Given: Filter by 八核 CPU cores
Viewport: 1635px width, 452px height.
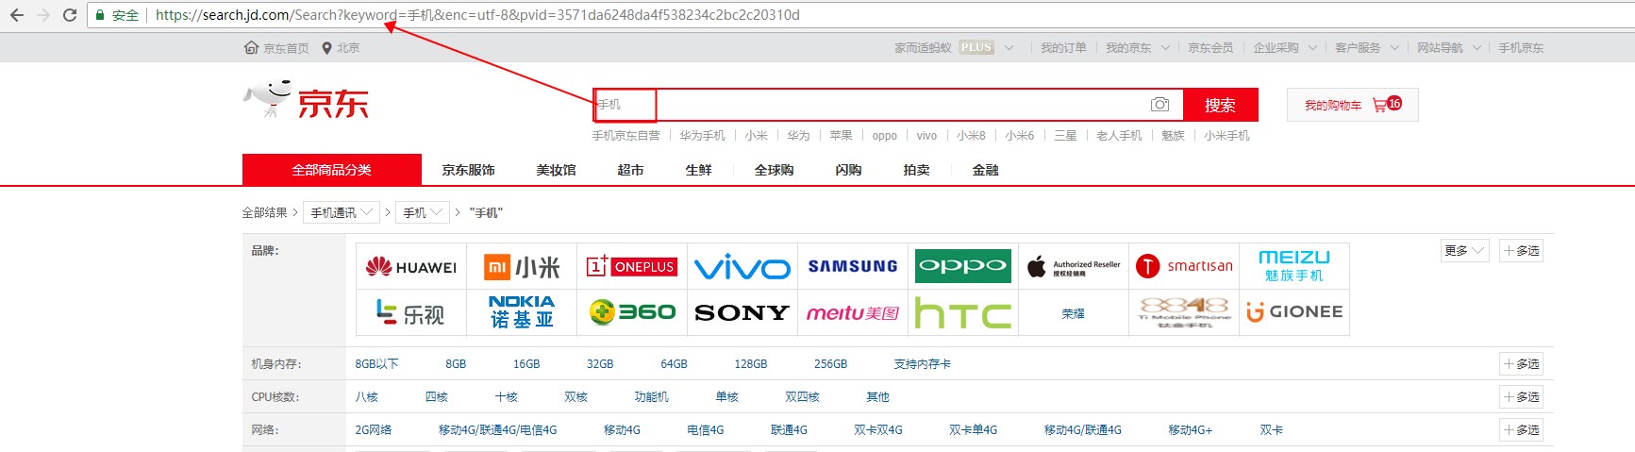Looking at the screenshot, I should click(x=366, y=397).
